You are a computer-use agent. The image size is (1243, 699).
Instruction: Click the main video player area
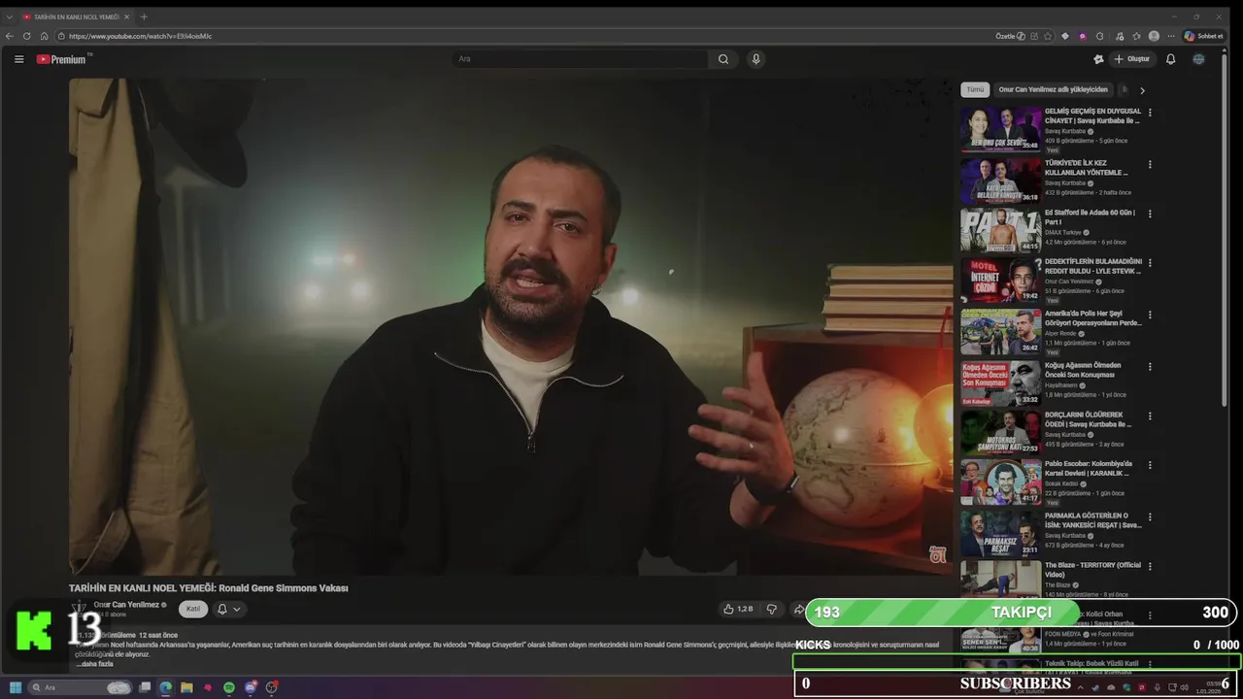pyautogui.click(x=511, y=327)
